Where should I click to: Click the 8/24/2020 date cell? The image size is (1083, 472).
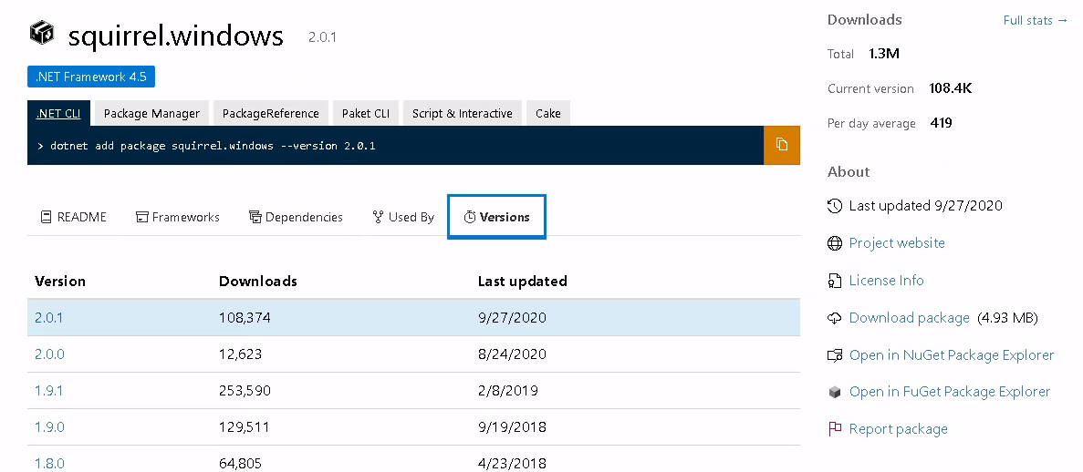coord(512,354)
